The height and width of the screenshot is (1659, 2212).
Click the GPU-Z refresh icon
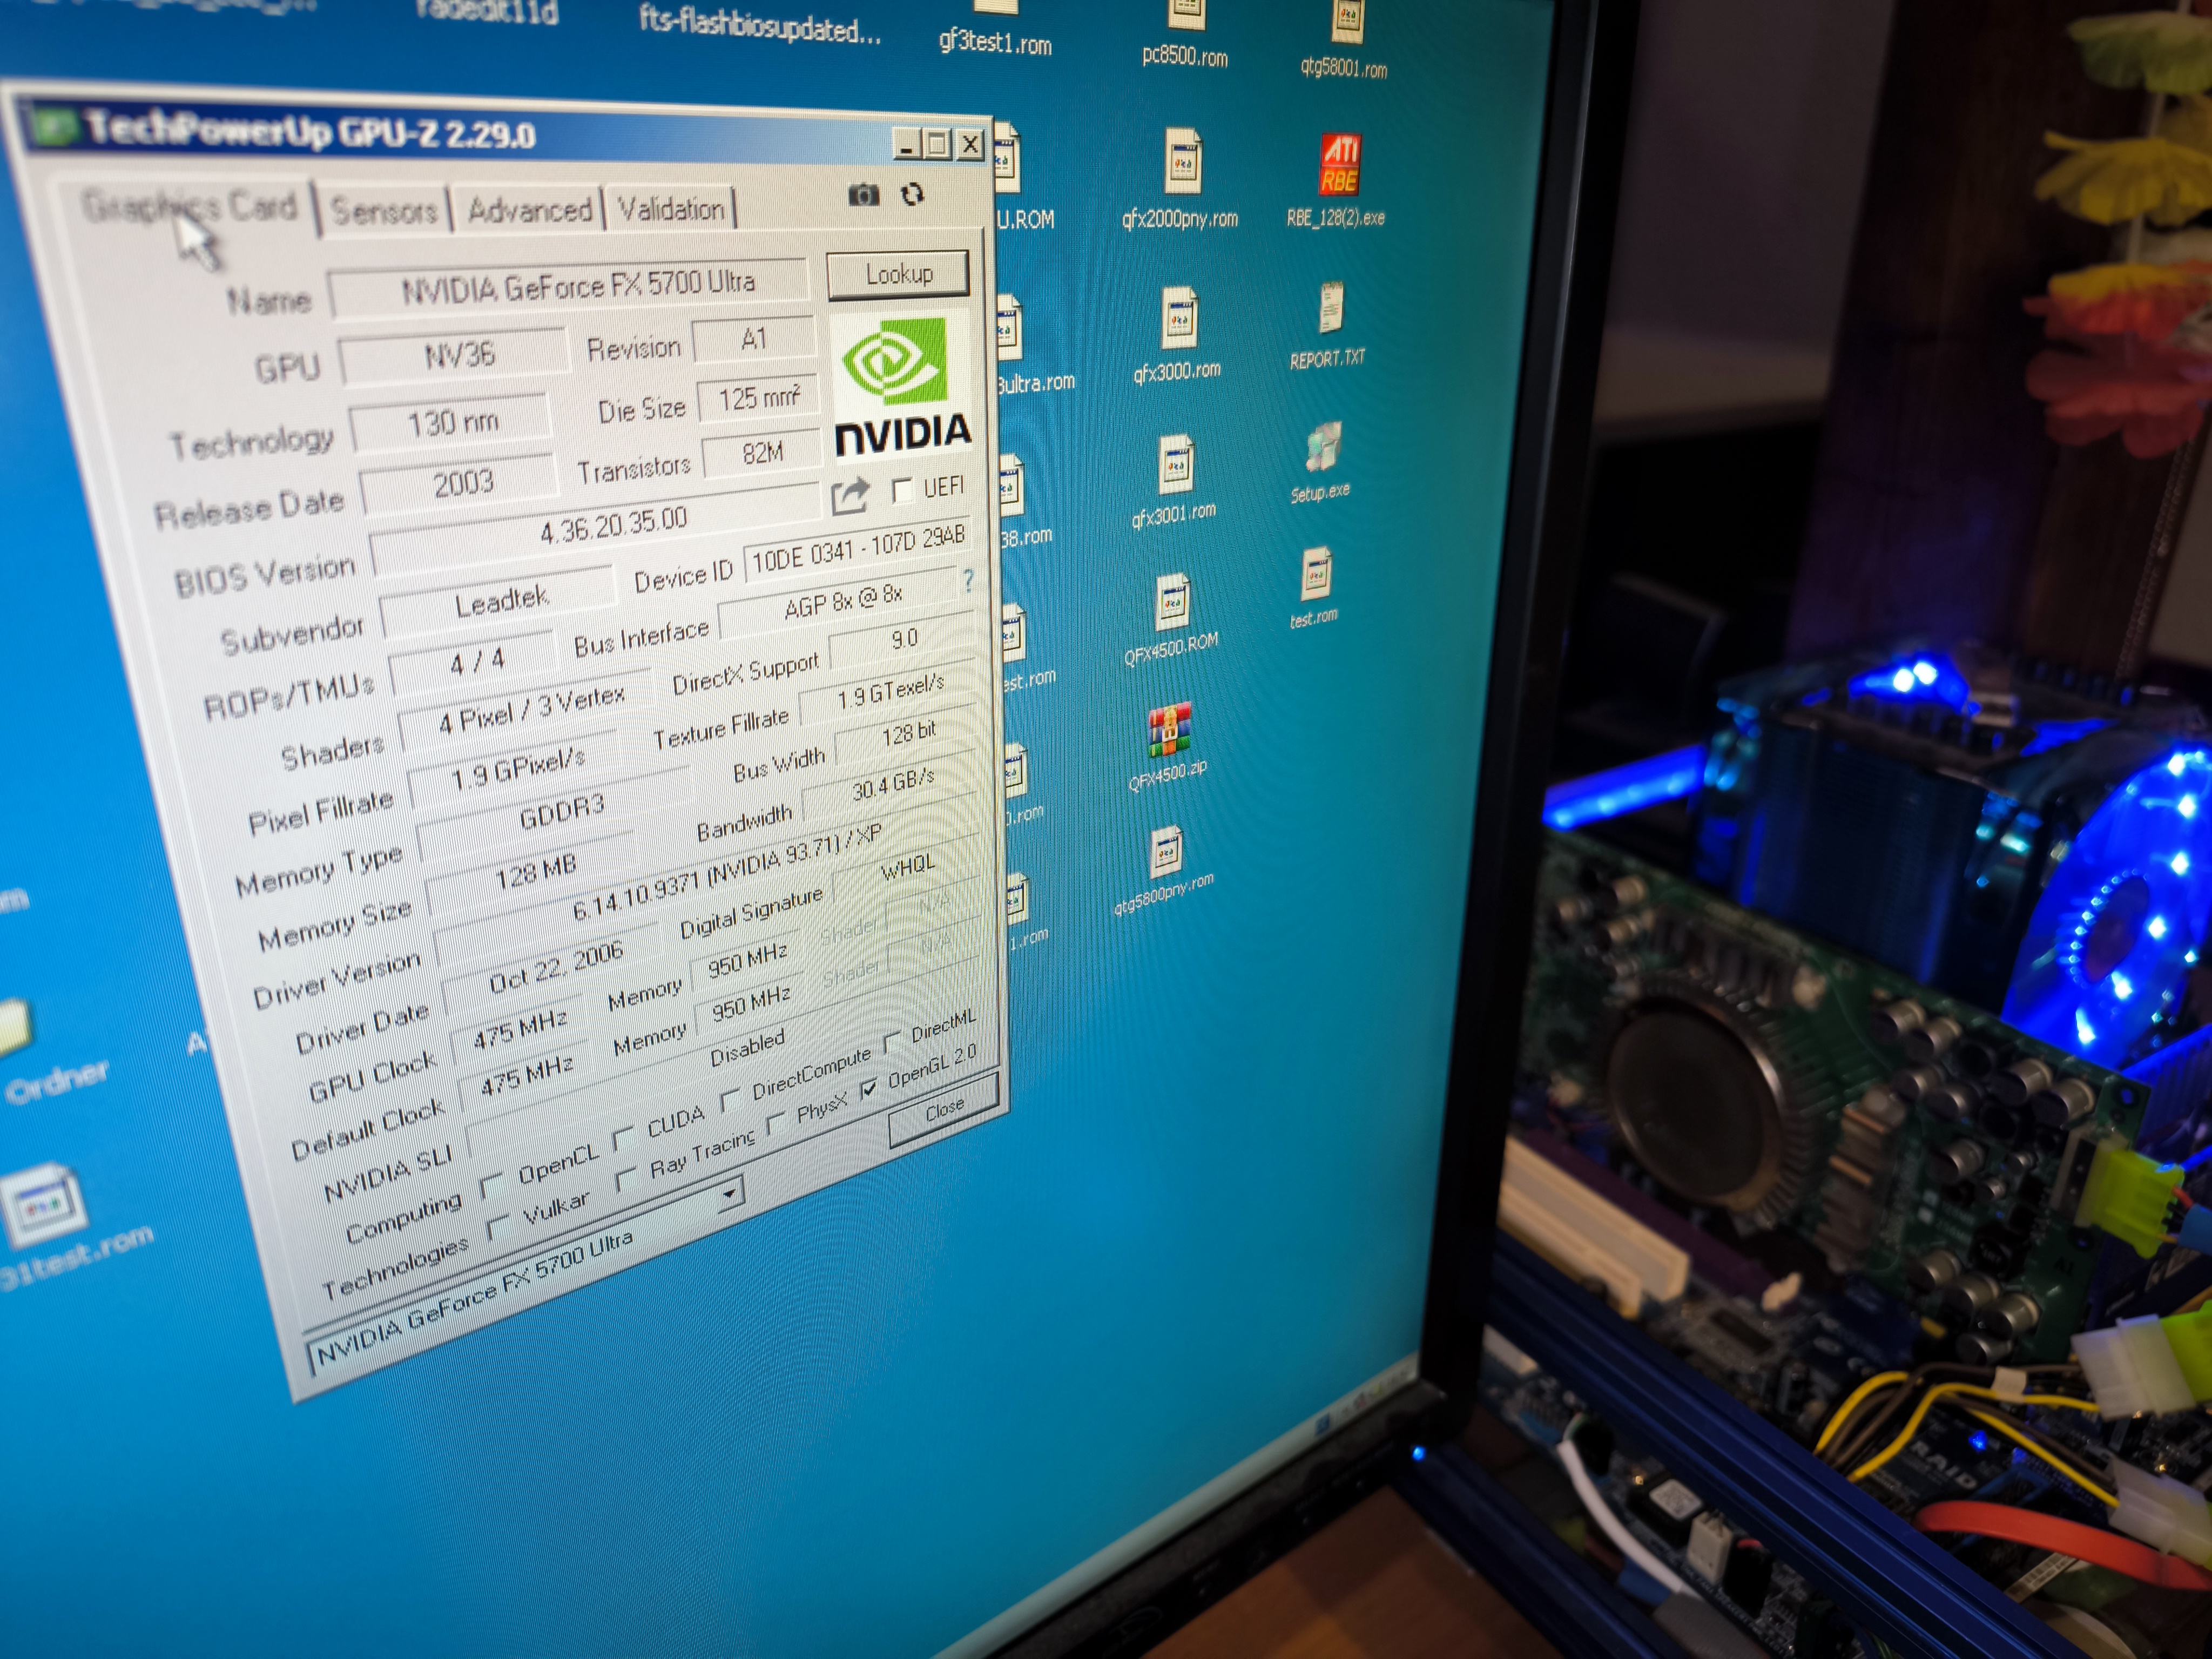[912, 194]
